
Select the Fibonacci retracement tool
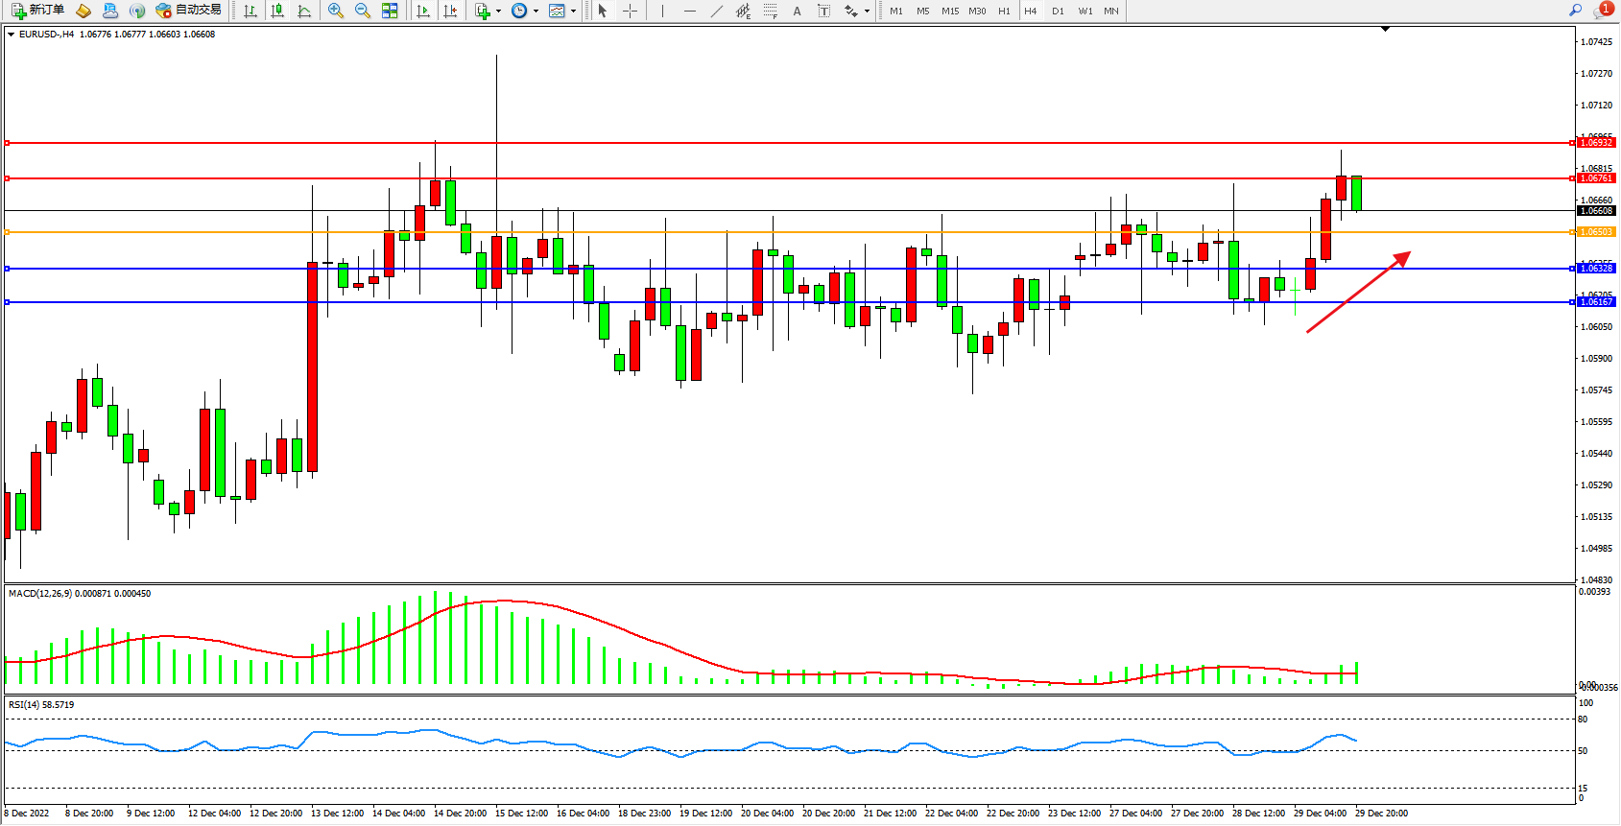(771, 11)
